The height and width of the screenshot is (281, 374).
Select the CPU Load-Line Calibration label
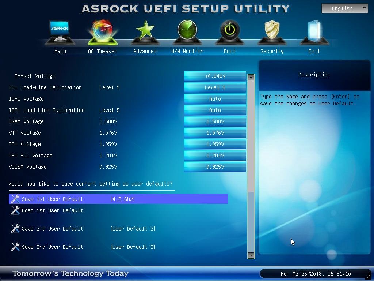coord(45,87)
